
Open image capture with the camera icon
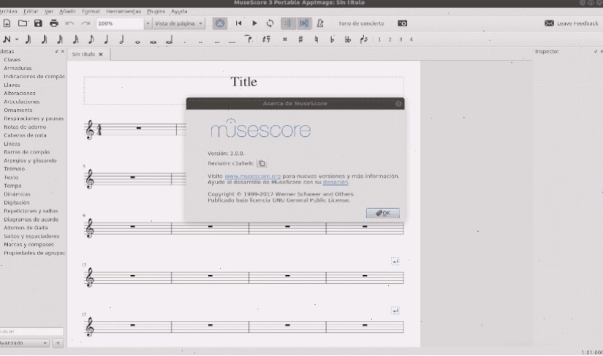(402, 23)
